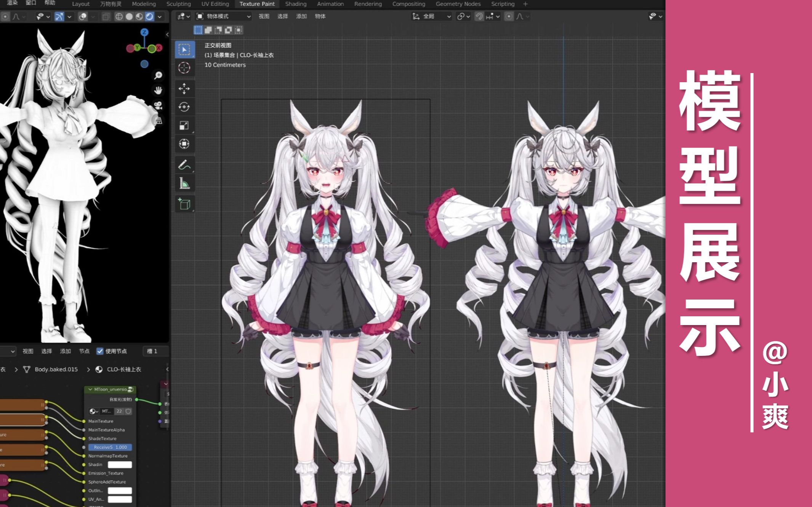Choose intersect selection mode icon

click(x=239, y=30)
